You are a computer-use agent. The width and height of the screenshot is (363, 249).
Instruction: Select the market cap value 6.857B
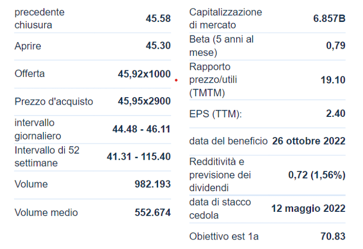point(329,18)
